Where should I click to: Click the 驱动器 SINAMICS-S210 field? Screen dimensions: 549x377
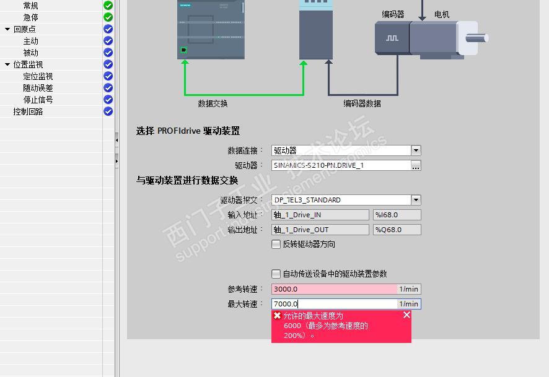click(341, 165)
